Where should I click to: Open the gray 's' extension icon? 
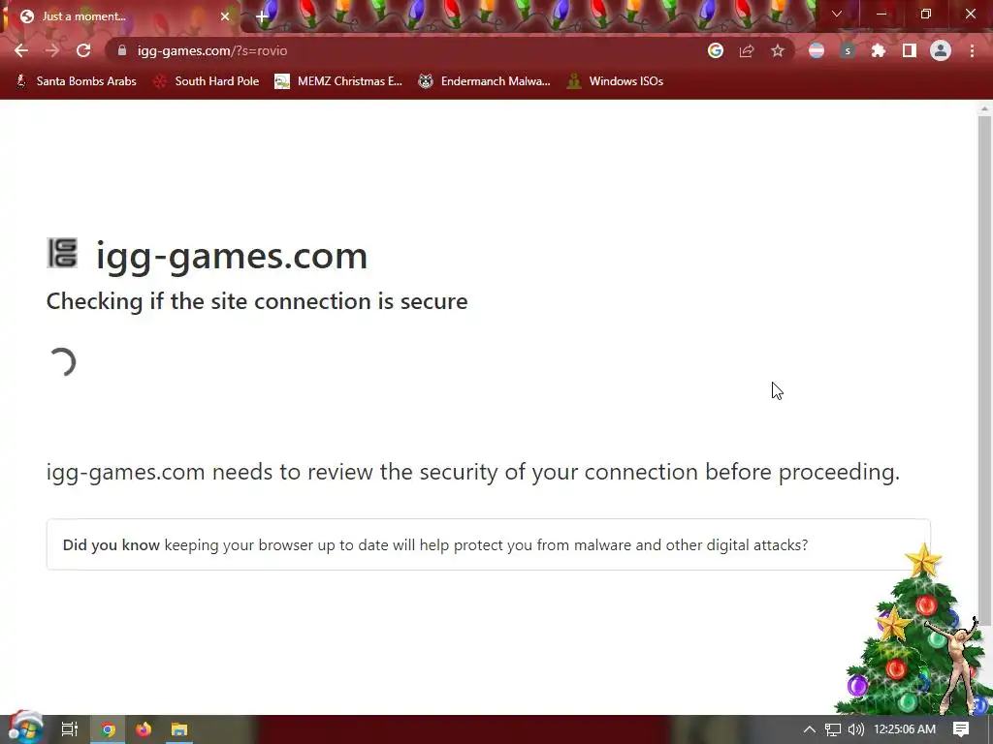[848, 50]
